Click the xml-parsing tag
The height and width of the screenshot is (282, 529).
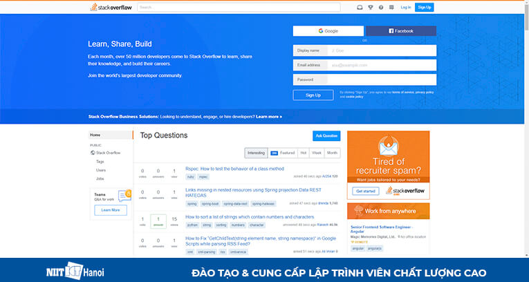pyautogui.click(x=207, y=252)
